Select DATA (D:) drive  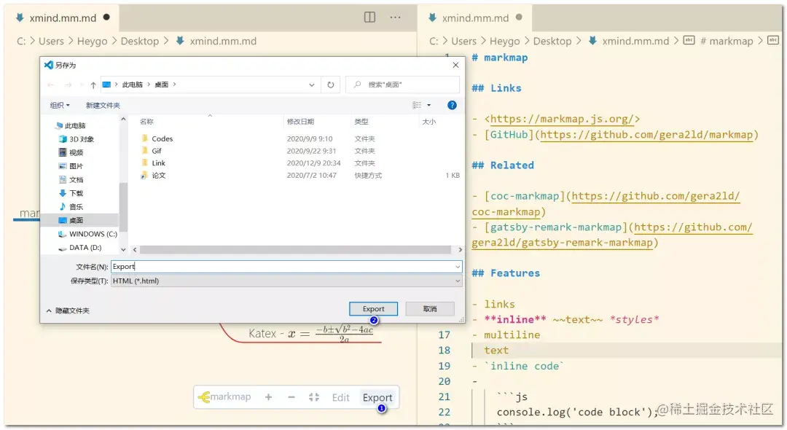[x=80, y=247]
